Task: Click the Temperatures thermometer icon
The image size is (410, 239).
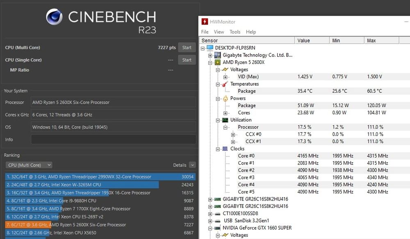Action: [x=225, y=84]
